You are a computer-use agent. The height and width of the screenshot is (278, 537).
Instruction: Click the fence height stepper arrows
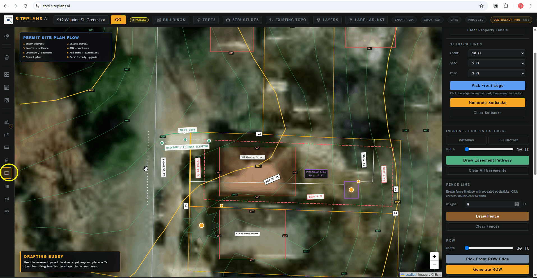coord(517,204)
